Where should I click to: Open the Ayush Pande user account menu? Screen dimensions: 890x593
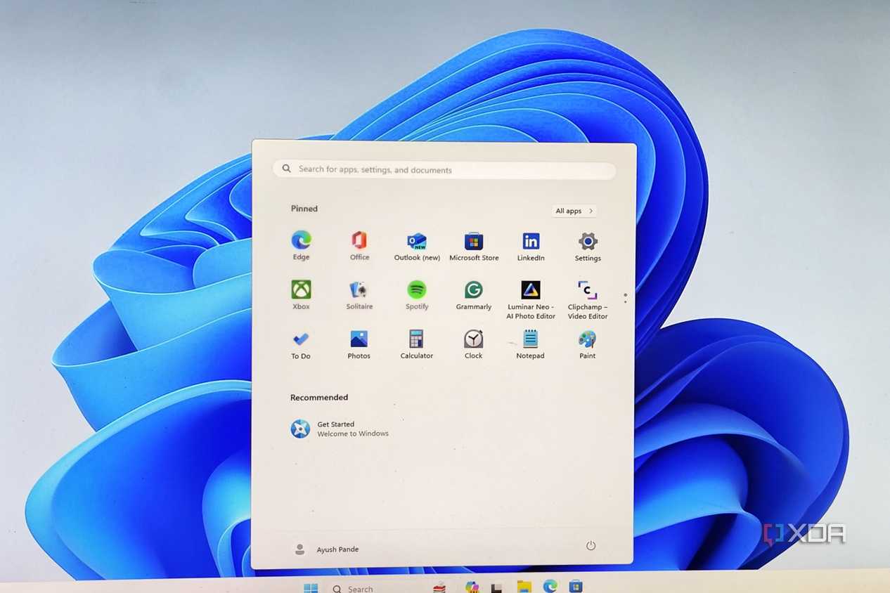point(326,549)
